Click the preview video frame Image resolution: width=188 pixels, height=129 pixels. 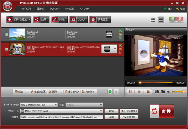154,56
